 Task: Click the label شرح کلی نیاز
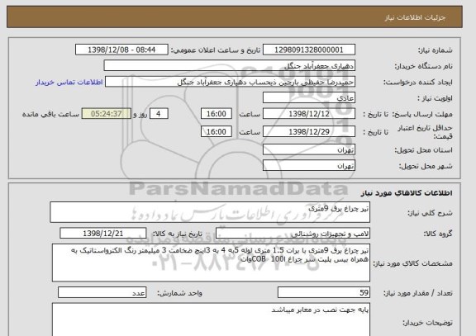click(x=430, y=213)
